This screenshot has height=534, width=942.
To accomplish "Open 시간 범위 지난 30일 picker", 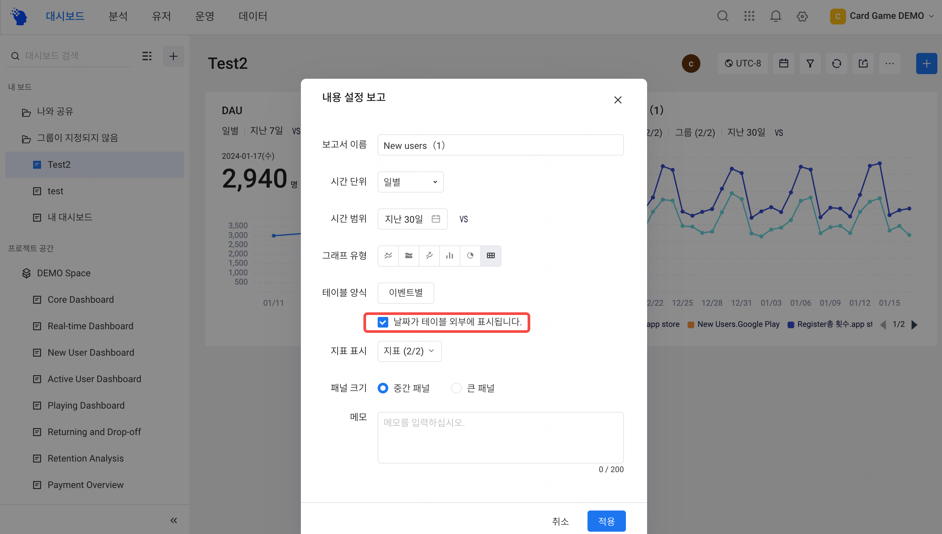I will pyautogui.click(x=412, y=219).
